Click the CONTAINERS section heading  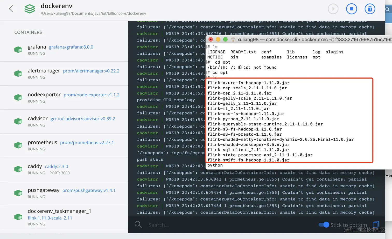click(28, 32)
